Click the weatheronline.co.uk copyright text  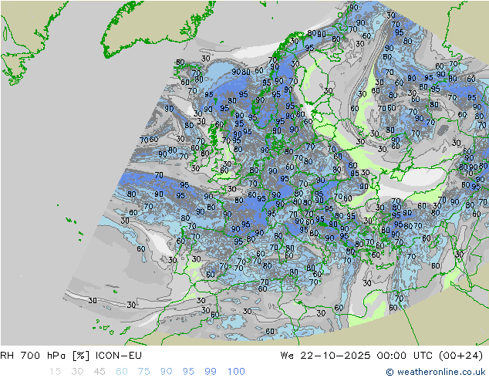point(436,372)
